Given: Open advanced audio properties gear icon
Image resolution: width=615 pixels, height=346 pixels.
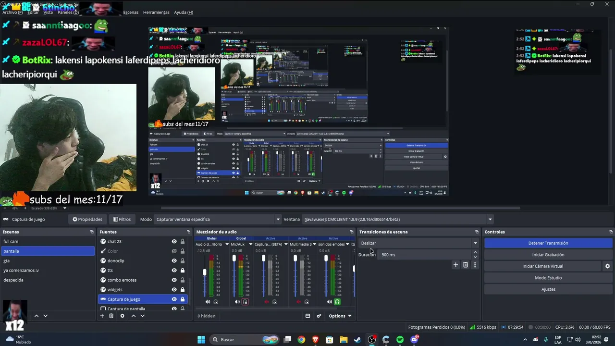Looking at the screenshot, I should pyautogui.click(x=319, y=316).
